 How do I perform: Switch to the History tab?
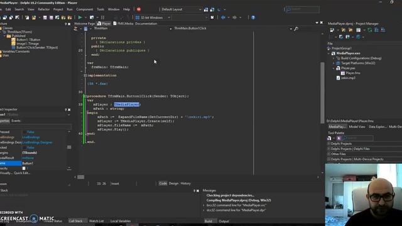pyautogui.click(x=186, y=183)
